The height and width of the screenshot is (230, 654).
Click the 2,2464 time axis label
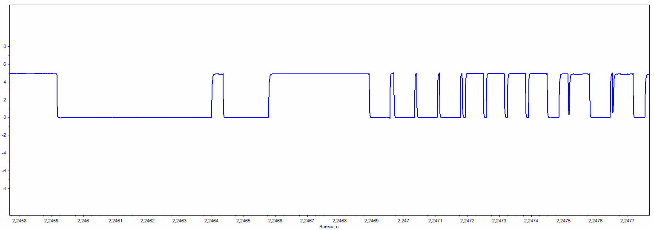(x=211, y=221)
